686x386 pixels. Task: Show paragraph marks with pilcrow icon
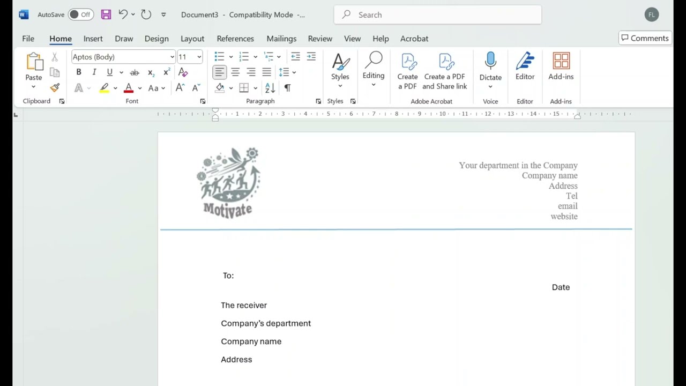coord(287,88)
